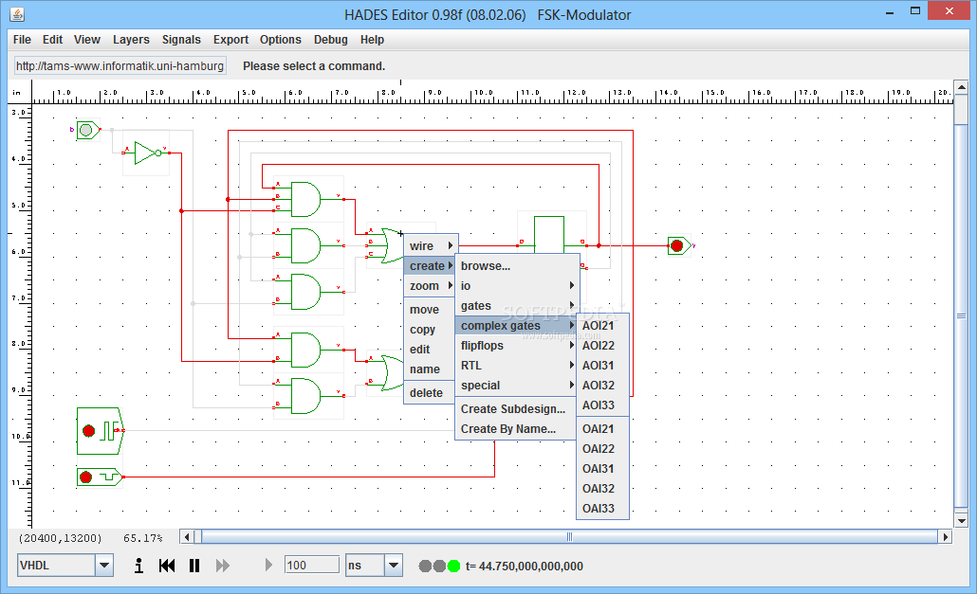
Task: Expand the gates submenu
Action: [x=517, y=305]
